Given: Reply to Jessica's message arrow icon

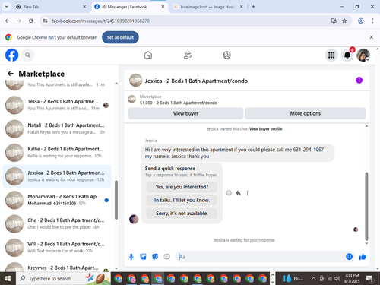Looking at the screenshot, I should coord(238,193).
